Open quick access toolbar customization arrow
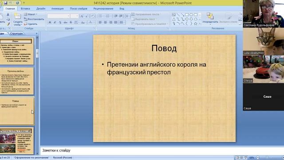Screen dimensions: 284x160 [24, 3]
